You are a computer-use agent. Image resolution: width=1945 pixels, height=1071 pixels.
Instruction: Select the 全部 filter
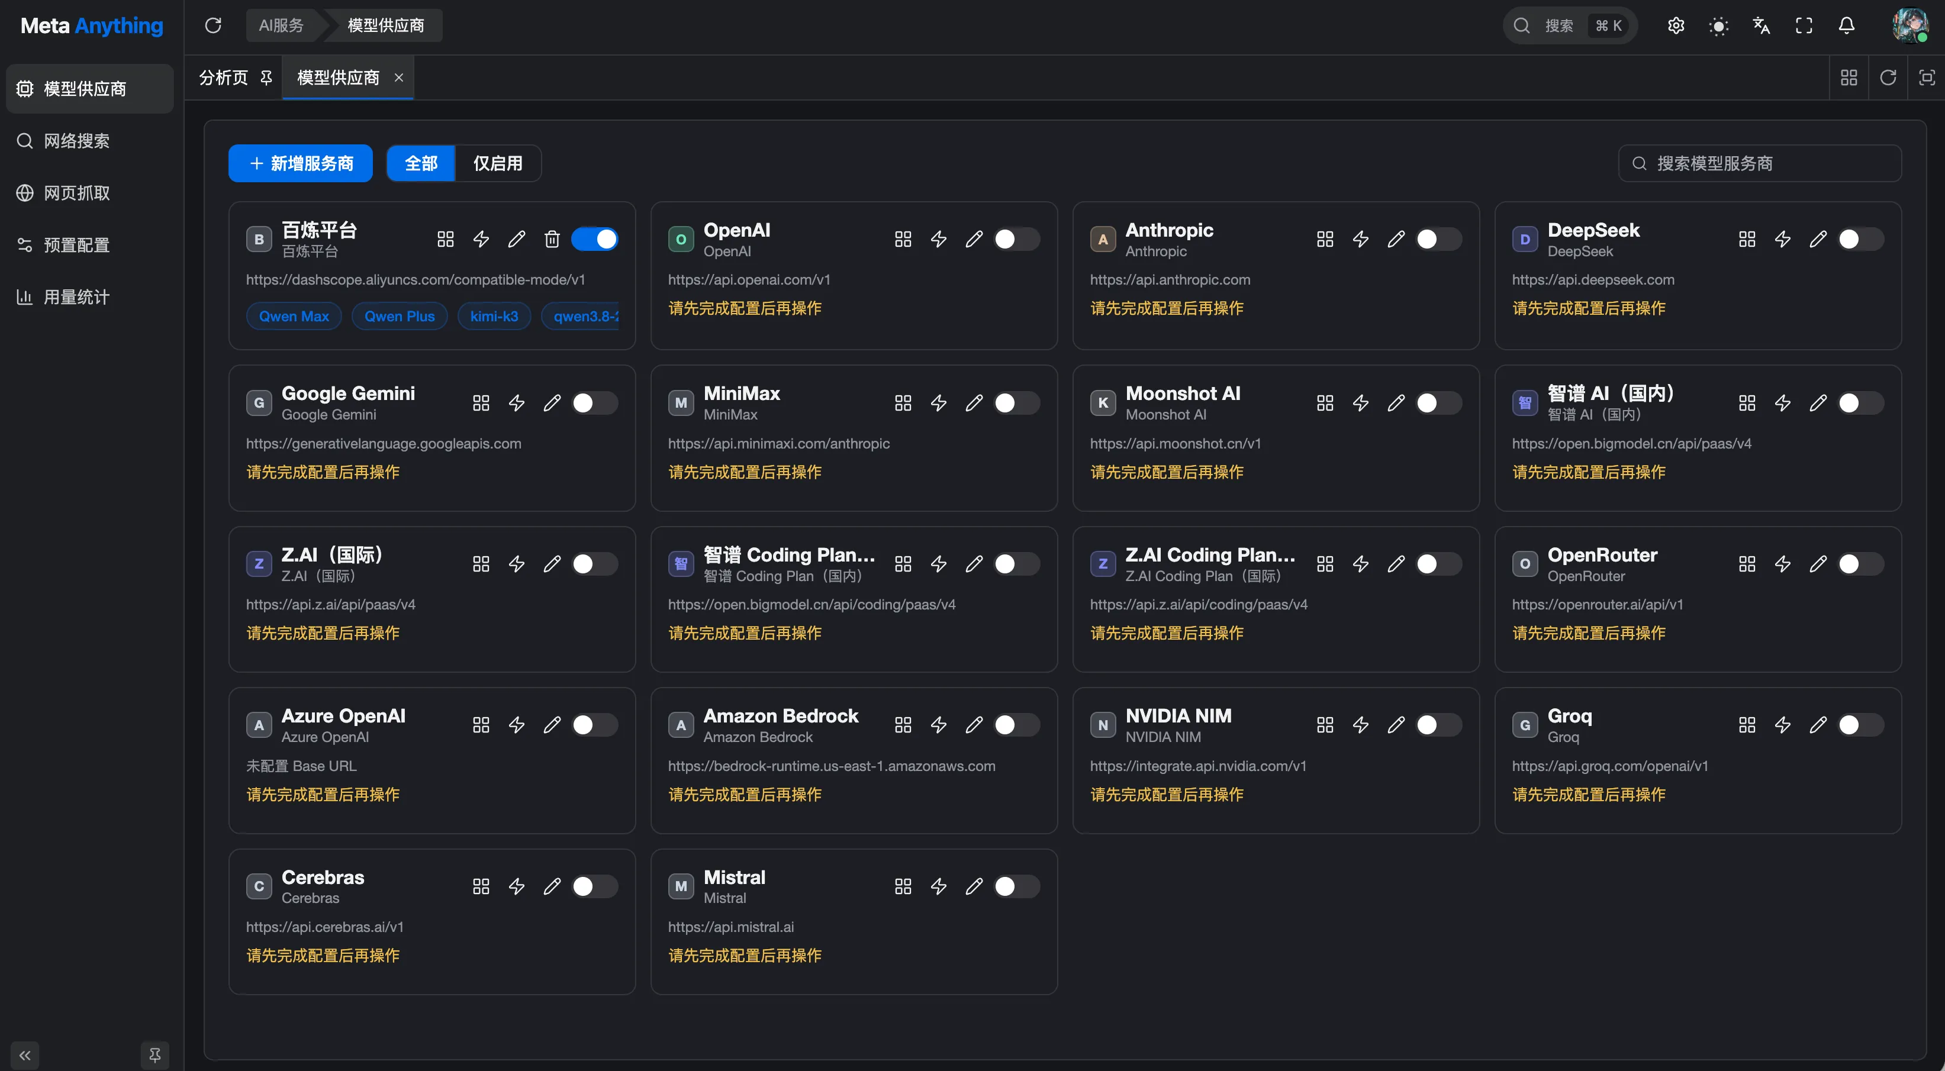point(421,163)
